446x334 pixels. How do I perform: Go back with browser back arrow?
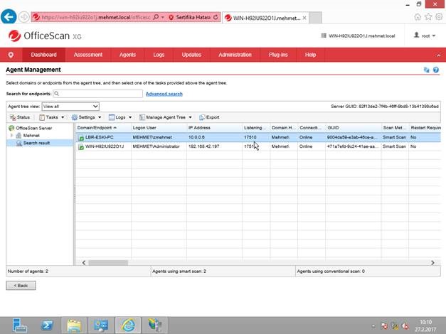9,17
